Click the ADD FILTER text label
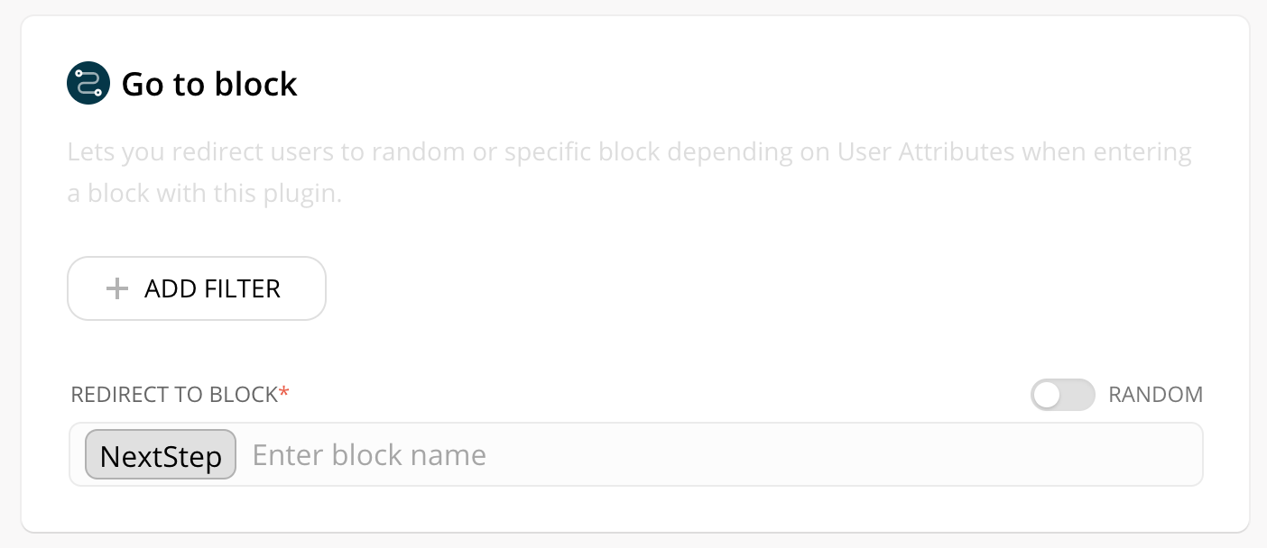This screenshot has width=1267, height=548. tap(212, 288)
